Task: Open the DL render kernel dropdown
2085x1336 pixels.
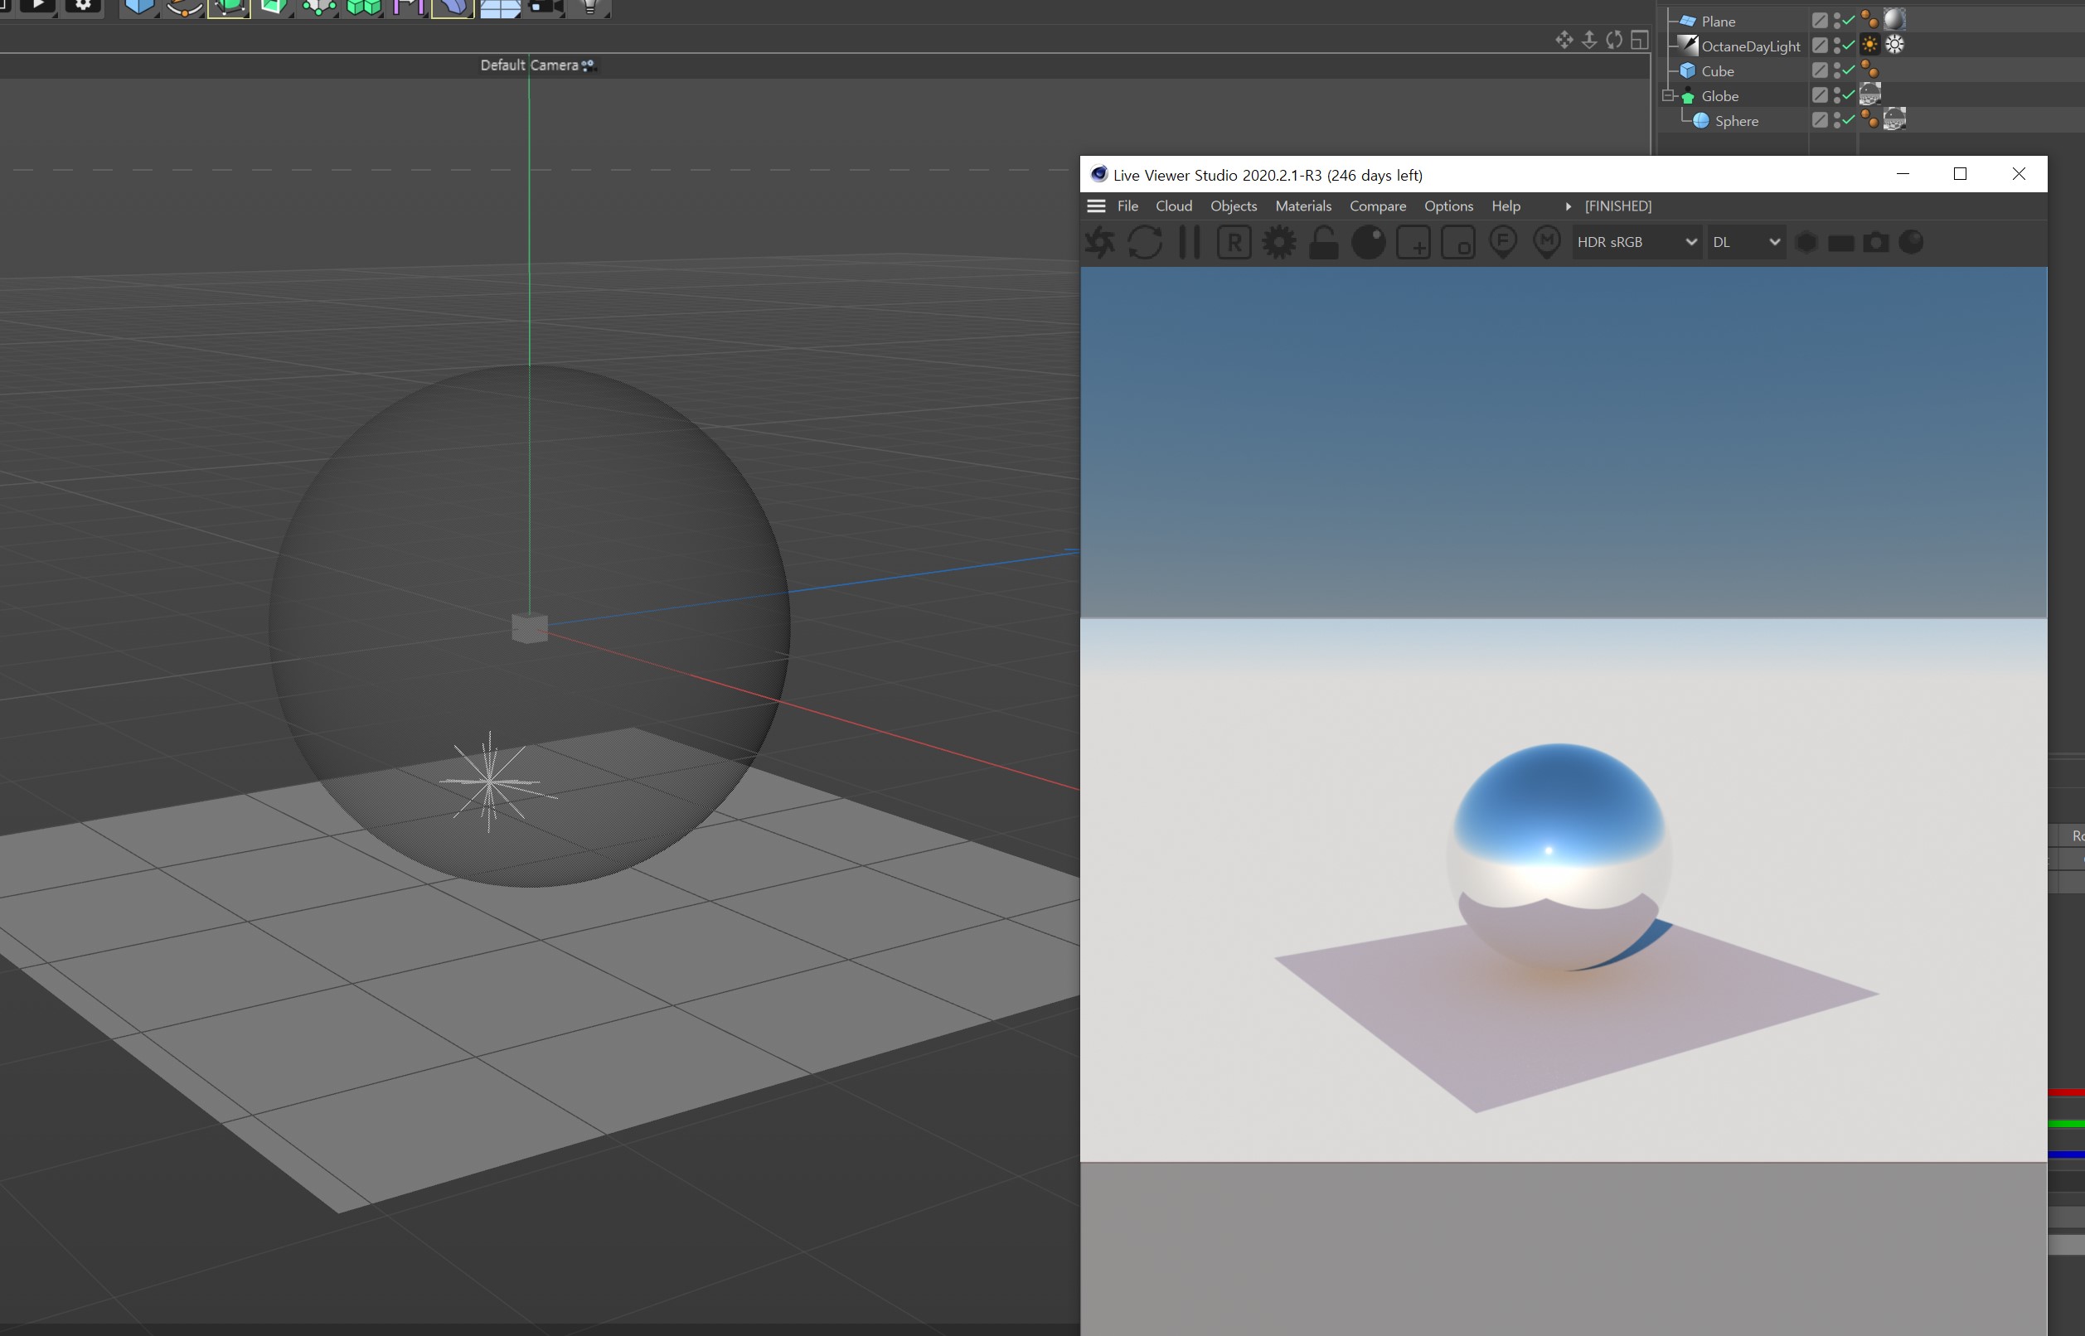Action: pos(1747,242)
